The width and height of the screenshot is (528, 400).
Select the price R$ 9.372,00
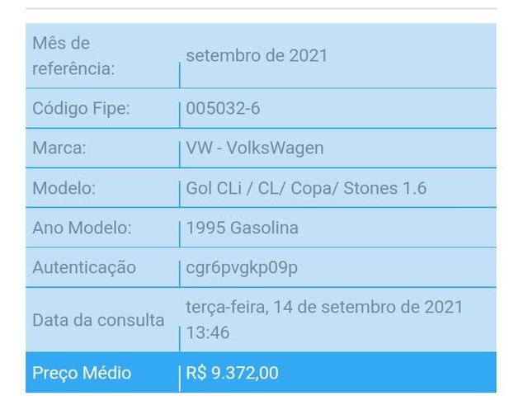click(x=233, y=373)
